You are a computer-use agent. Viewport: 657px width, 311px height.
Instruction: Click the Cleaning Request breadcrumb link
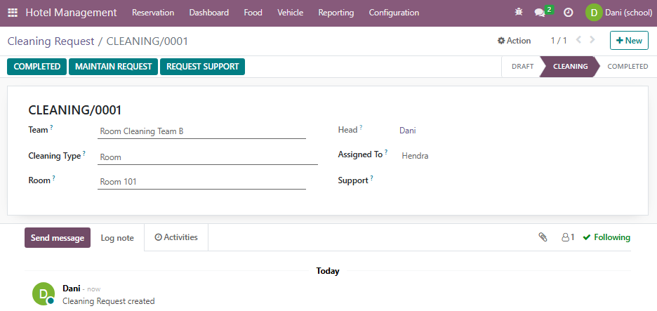point(51,41)
